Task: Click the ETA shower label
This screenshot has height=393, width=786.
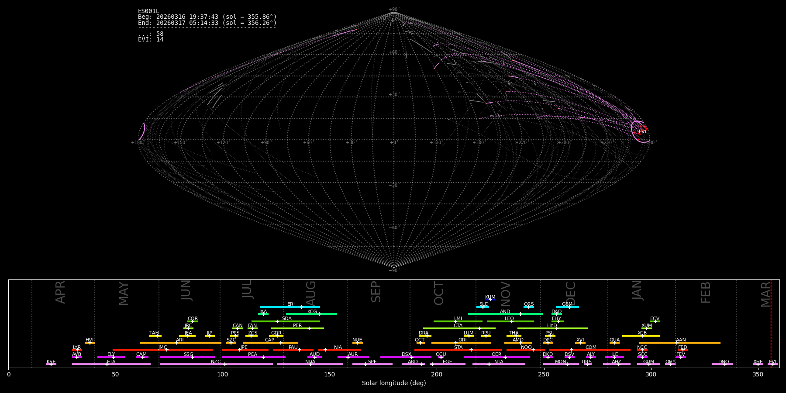Action: [x=111, y=362]
